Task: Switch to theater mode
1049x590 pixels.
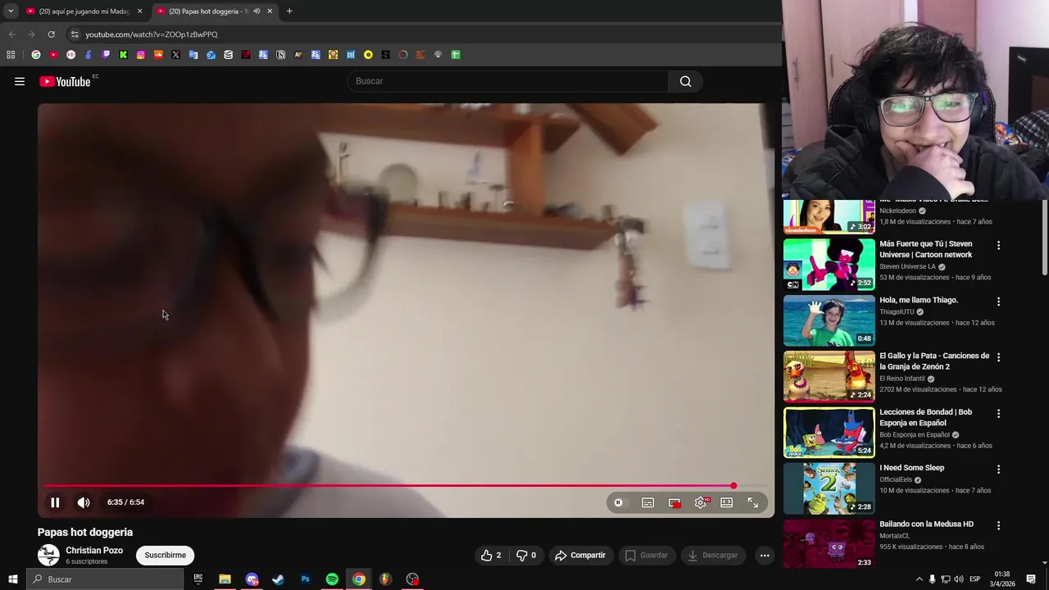Action: [x=726, y=503]
